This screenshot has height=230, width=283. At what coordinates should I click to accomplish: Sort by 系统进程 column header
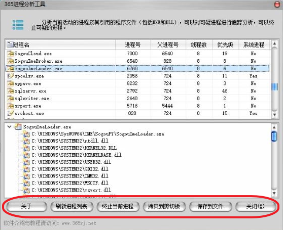coord(254,44)
